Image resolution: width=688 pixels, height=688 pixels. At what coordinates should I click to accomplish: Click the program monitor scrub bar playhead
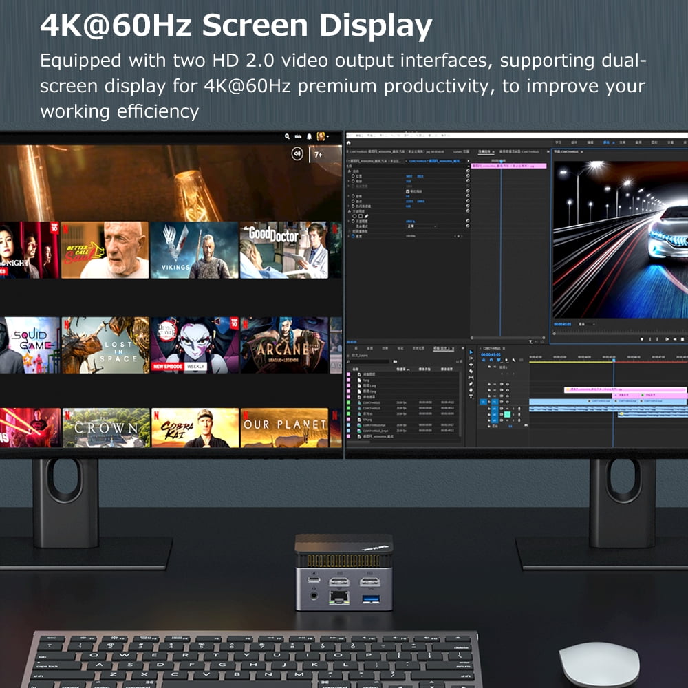tap(554, 334)
